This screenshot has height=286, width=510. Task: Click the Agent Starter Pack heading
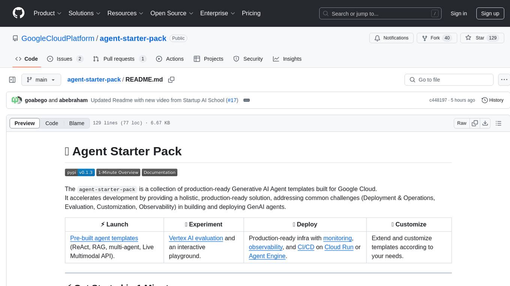point(123,151)
